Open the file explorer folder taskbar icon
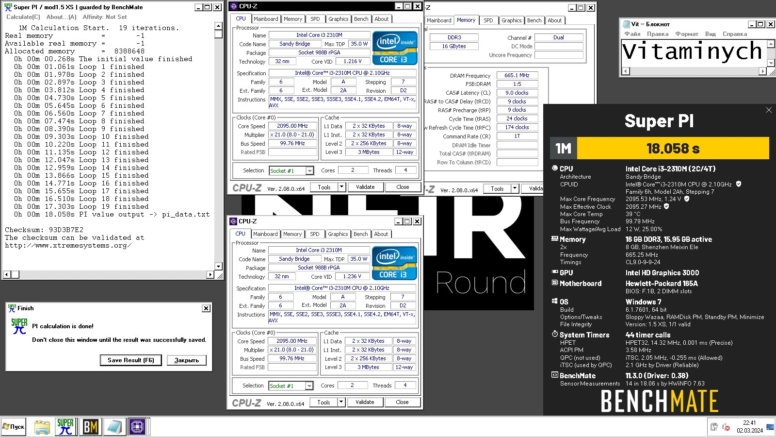 click(x=42, y=427)
